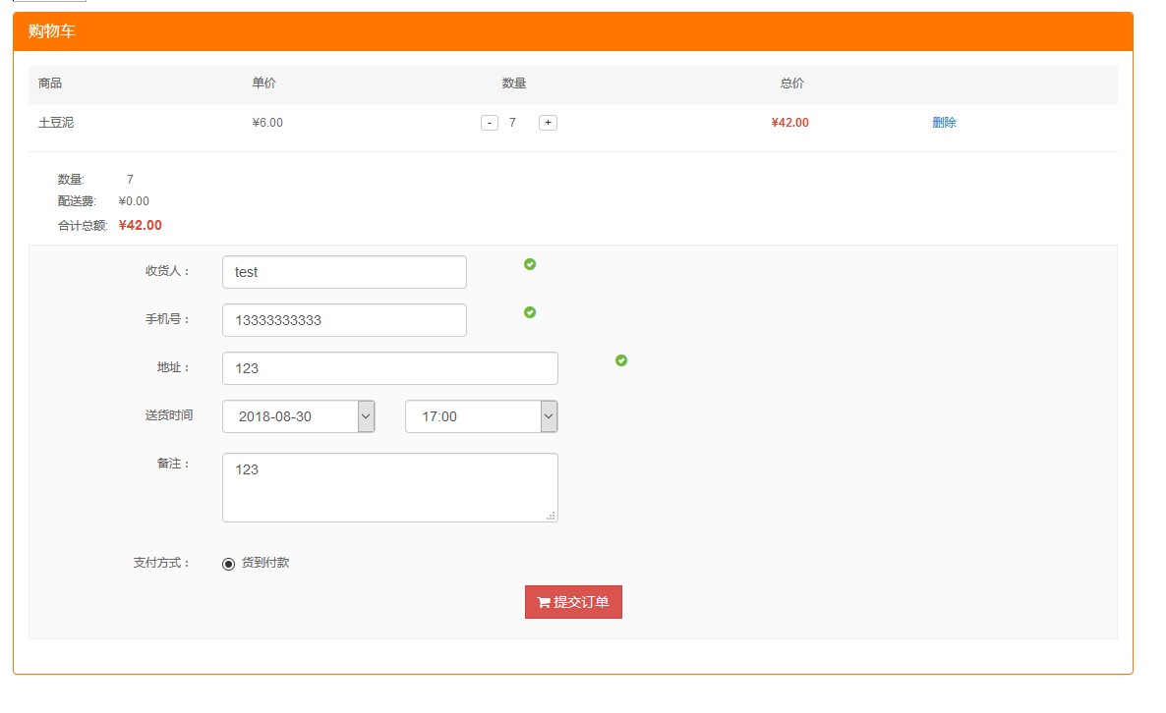Screen dimensions: 1166x713
Task: Click green check icon beside 手机号 field
Action: [x=530, y=312]
